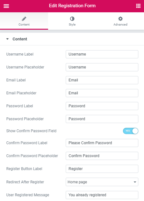Screen dimensions: 144x201
Task: Focus the Username Placeholder input field
Action: coord(102,67)
